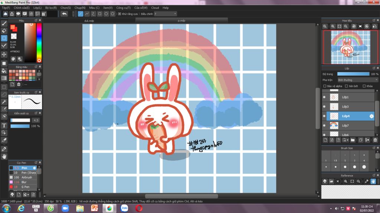The height and width of the screenshot is (213, 380).
Task: Select the Pen (Sharp) brush
Action: (23, 173)
